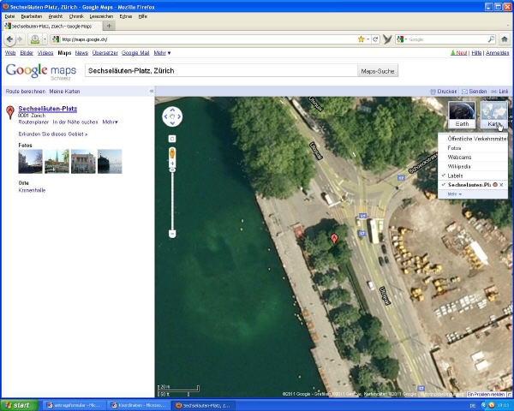Click Route berechnen
The width and height of the screenshot is (514, 411).
(x=25, y=92)
